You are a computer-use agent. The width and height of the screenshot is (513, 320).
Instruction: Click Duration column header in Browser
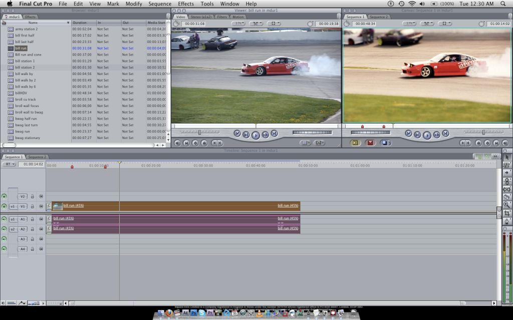pos(84,23)
